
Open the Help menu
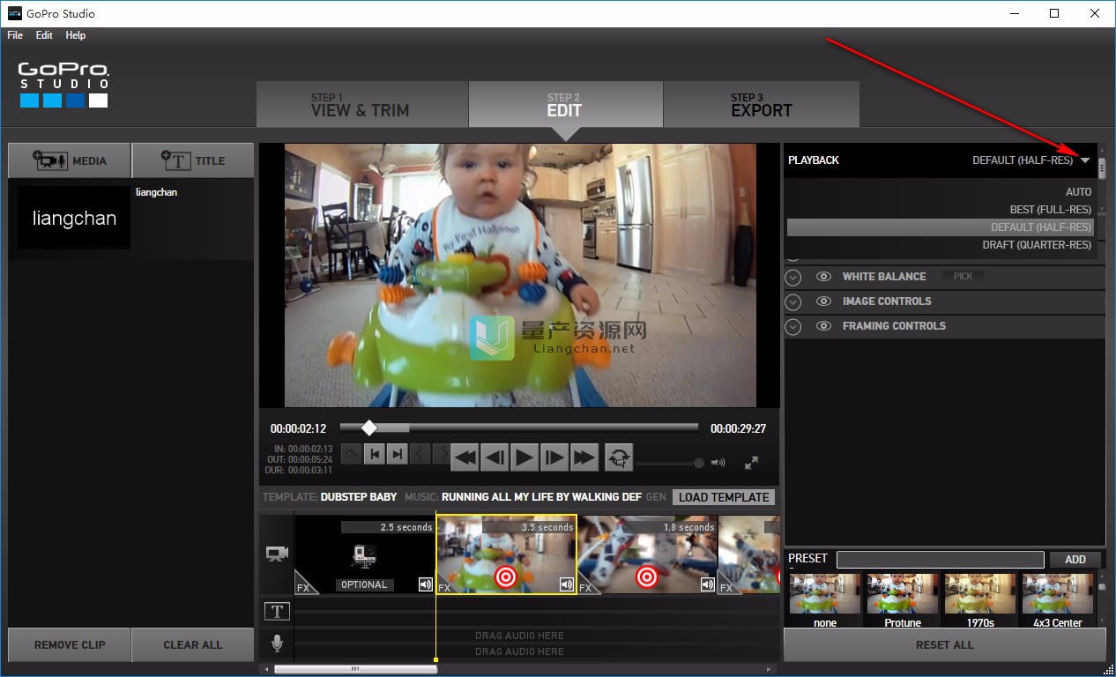(x=76, y=35)
